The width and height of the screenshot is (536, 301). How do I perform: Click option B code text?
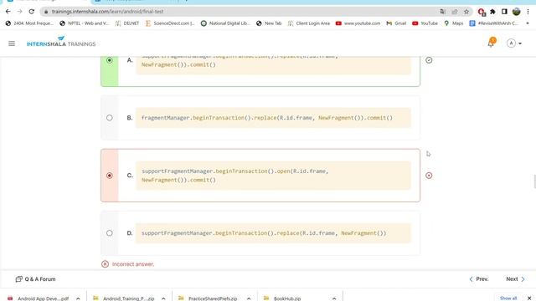pyautogui.click(x=267, y=118)
